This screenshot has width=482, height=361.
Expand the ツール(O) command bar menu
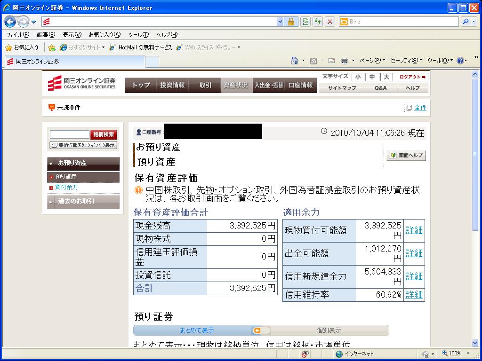[440, 61]
